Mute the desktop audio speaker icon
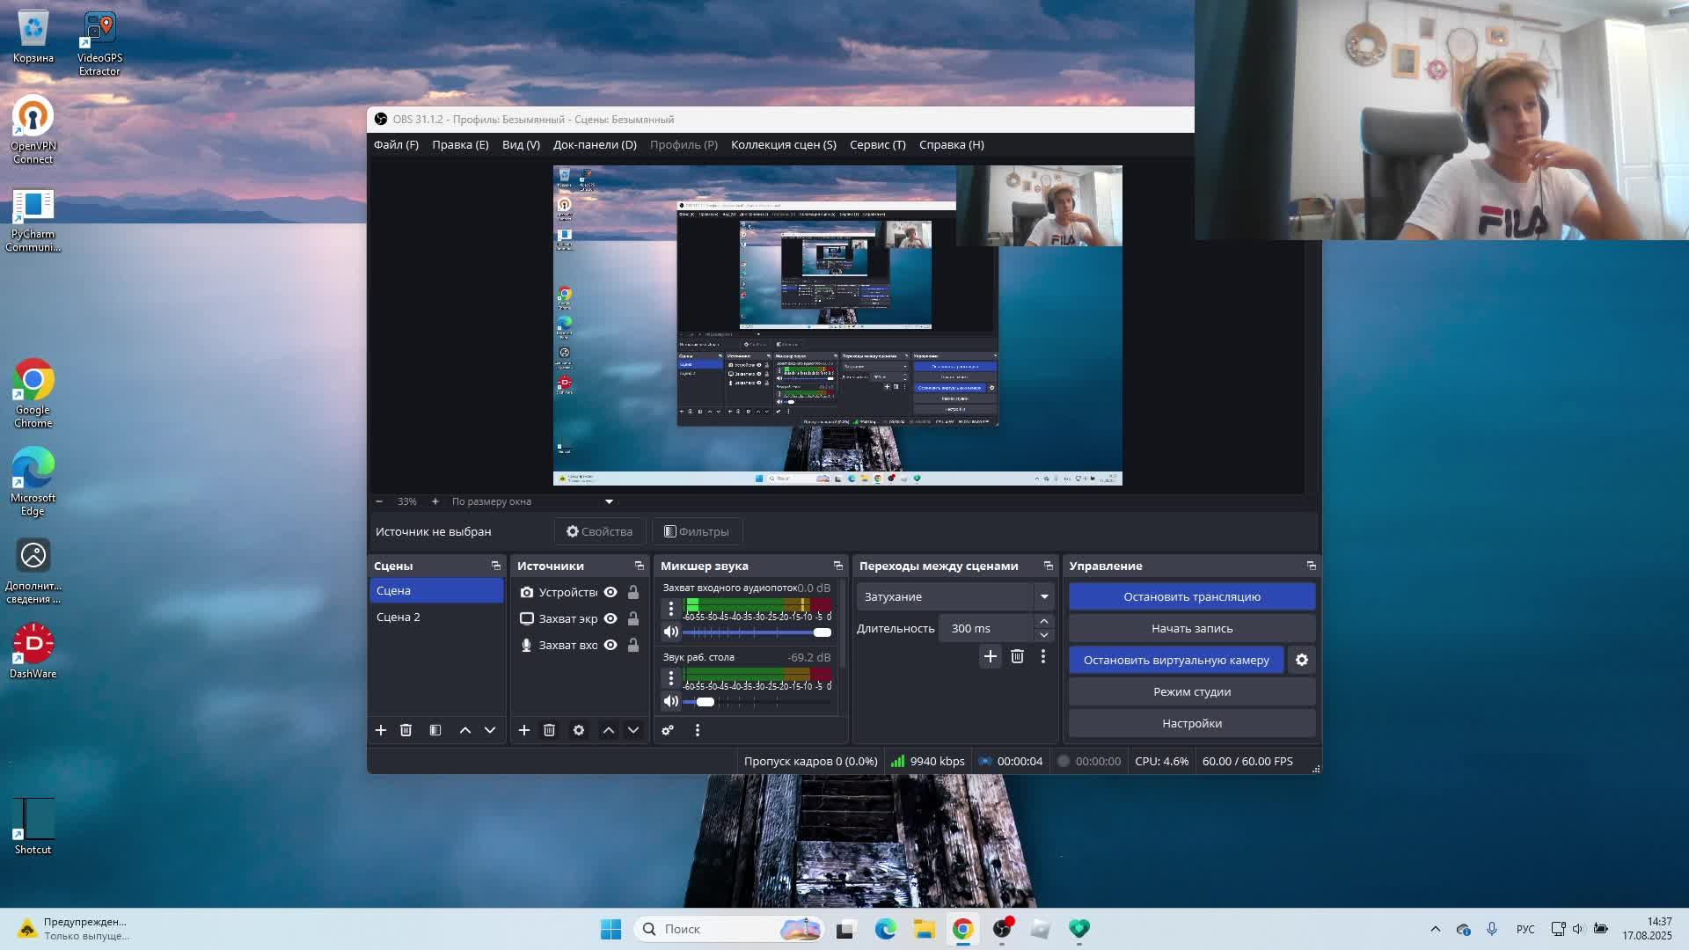1689x950 pixels. (671, 701)
